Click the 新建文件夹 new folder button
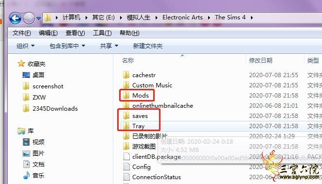Image resolution: width=322 pixels, height=184 pixels. coord(148,46)
